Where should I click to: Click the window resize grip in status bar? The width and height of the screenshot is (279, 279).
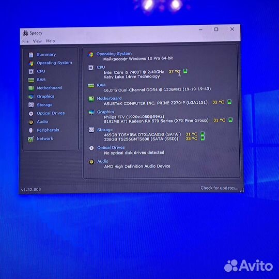242,191
